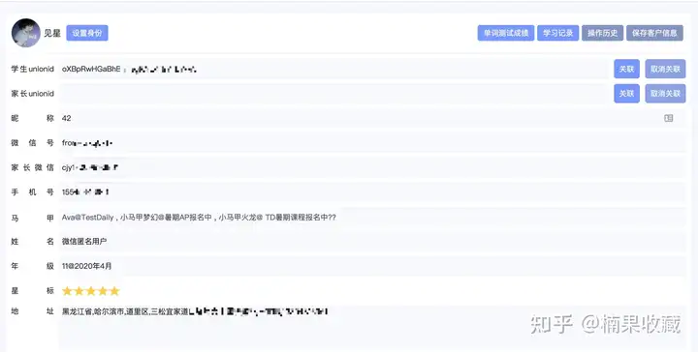Click the 姓名 field 微信匿名用户
The width and height of the screenshot is (698, 352).
pos(372,242)
